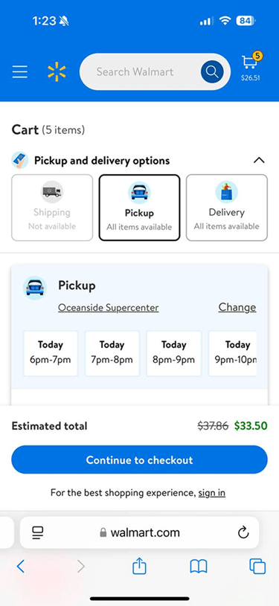Collapse Pickup and delivery options section

[259, 161]
